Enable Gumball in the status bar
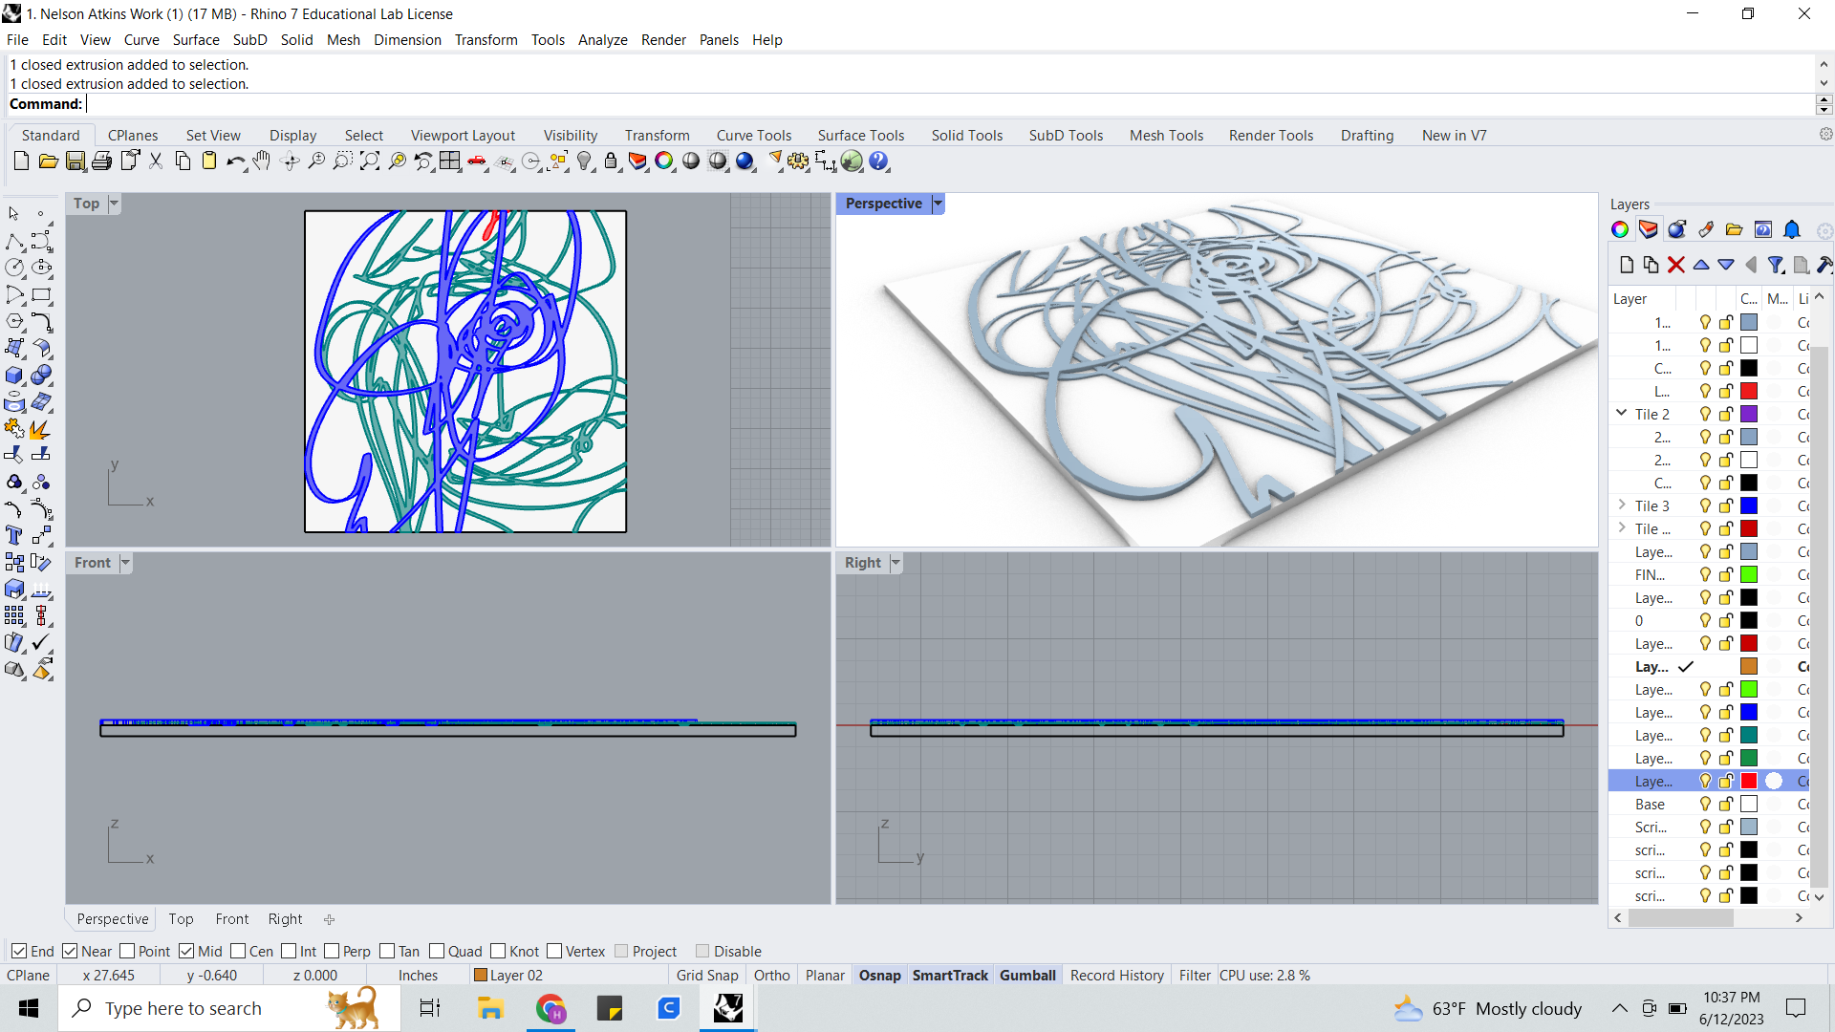 click(x=1027, y=975)
